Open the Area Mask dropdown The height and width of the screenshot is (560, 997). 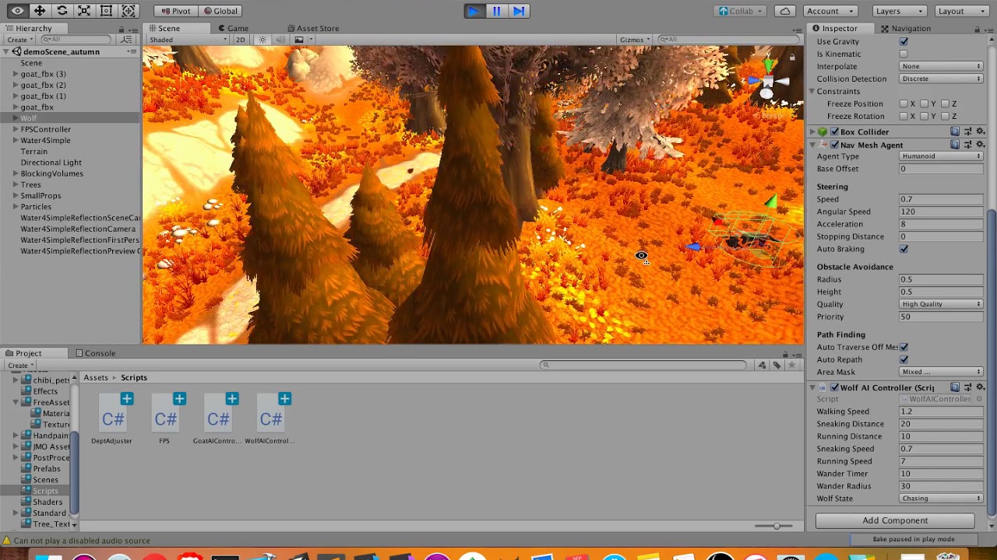(x=941, y=372)
